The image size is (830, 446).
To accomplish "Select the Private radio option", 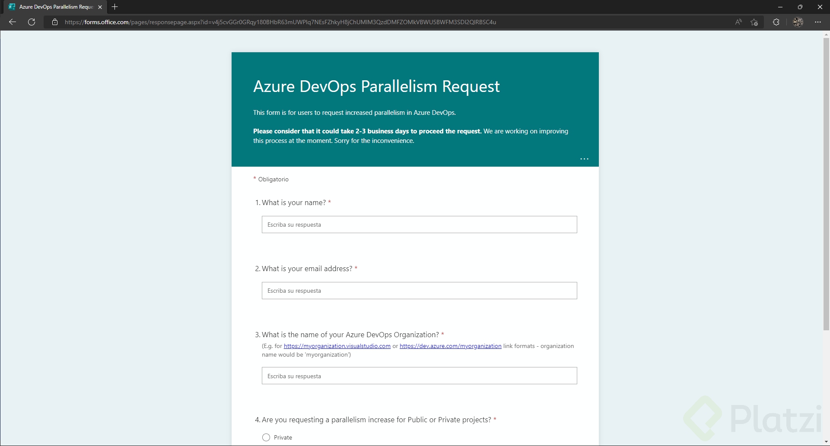I will 266,437.
